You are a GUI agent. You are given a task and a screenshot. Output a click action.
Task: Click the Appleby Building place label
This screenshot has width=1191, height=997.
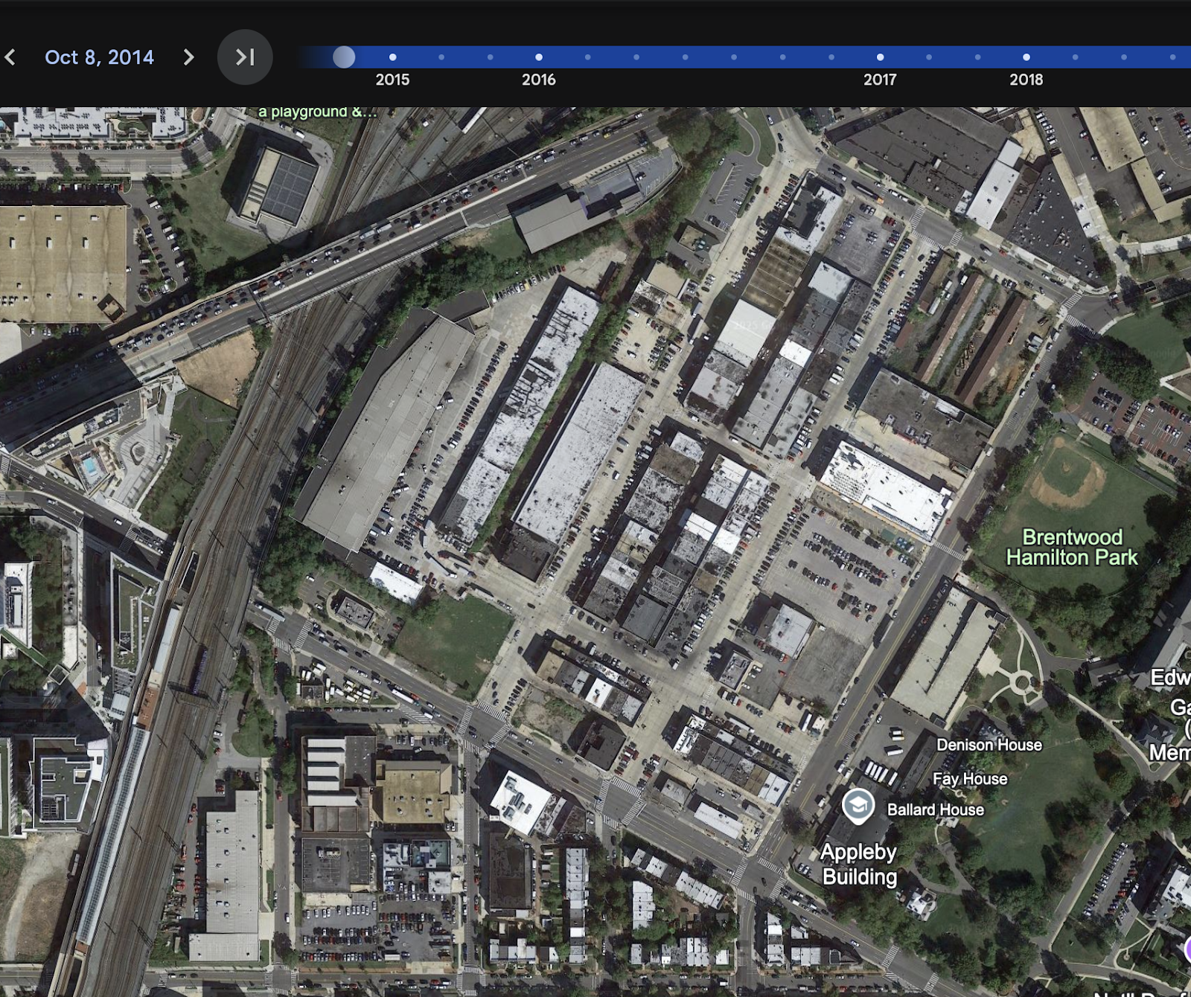pos(858,865)
